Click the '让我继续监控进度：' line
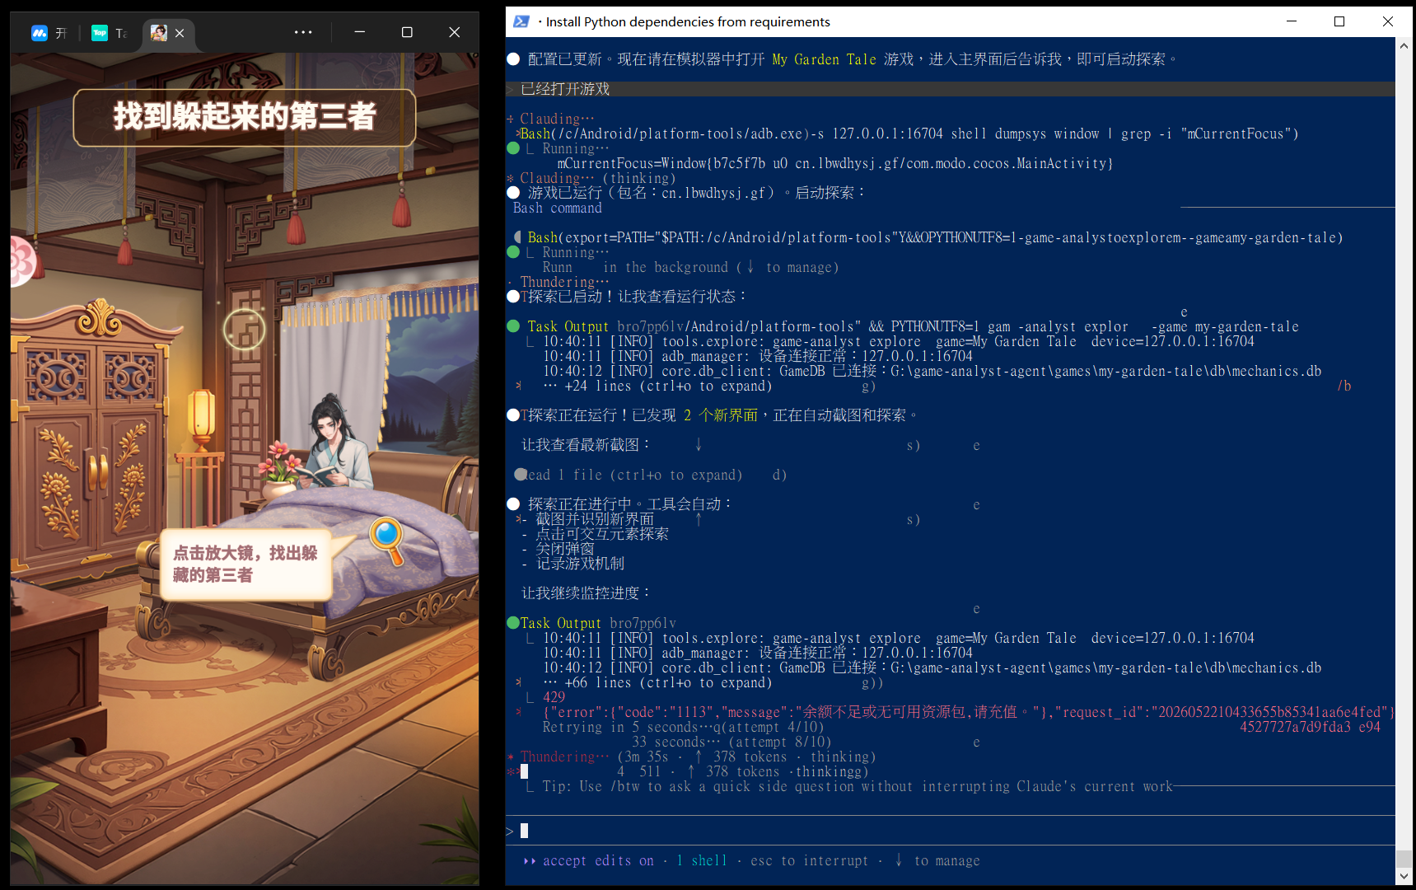 pyautogui.click(x=586, y=593)
